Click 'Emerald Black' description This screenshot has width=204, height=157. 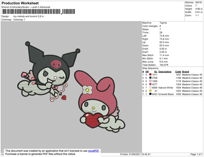click(166, 94)
